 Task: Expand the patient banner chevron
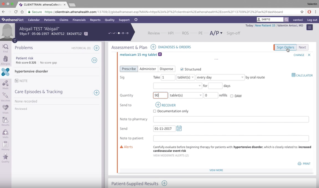point(14,40)
